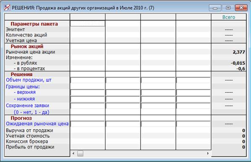251x162 pixels.
Task: Click the Выручка от продажи row label
Action: pos(29,131)
